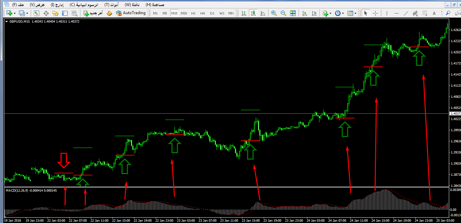This screenshot has height=223, width=461.
Task: Select the horizontal line drawing tool
Action: click(x=396, y=13)
